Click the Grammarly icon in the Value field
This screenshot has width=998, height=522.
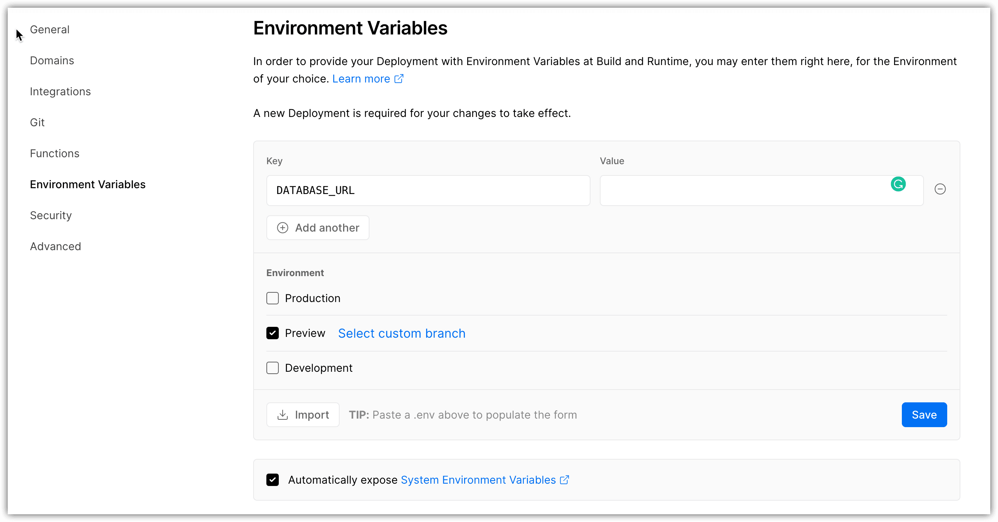coord(899,184)
